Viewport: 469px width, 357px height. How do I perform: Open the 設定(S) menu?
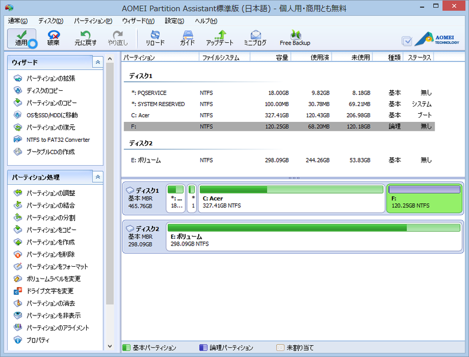[174, 21]
